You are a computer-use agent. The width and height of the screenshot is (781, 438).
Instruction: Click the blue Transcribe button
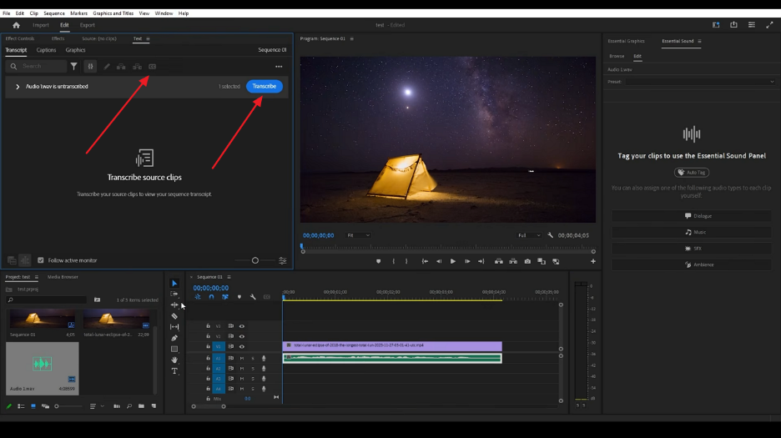pos(265,86)
